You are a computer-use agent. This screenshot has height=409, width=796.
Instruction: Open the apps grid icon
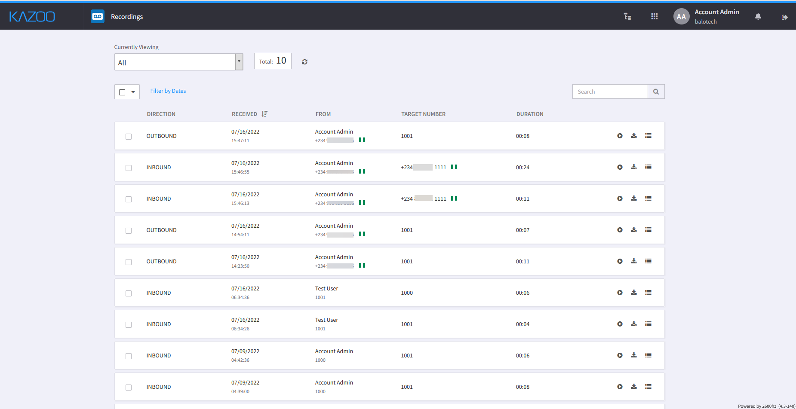pyautogui.click(x=654, y=17)
